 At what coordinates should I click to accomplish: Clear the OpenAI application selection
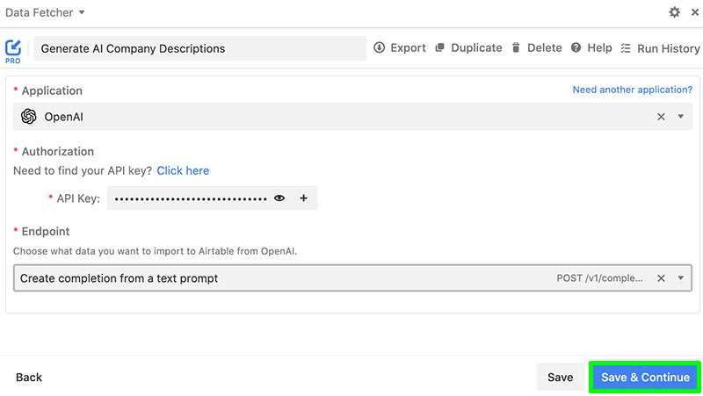[x=661, y=117]
